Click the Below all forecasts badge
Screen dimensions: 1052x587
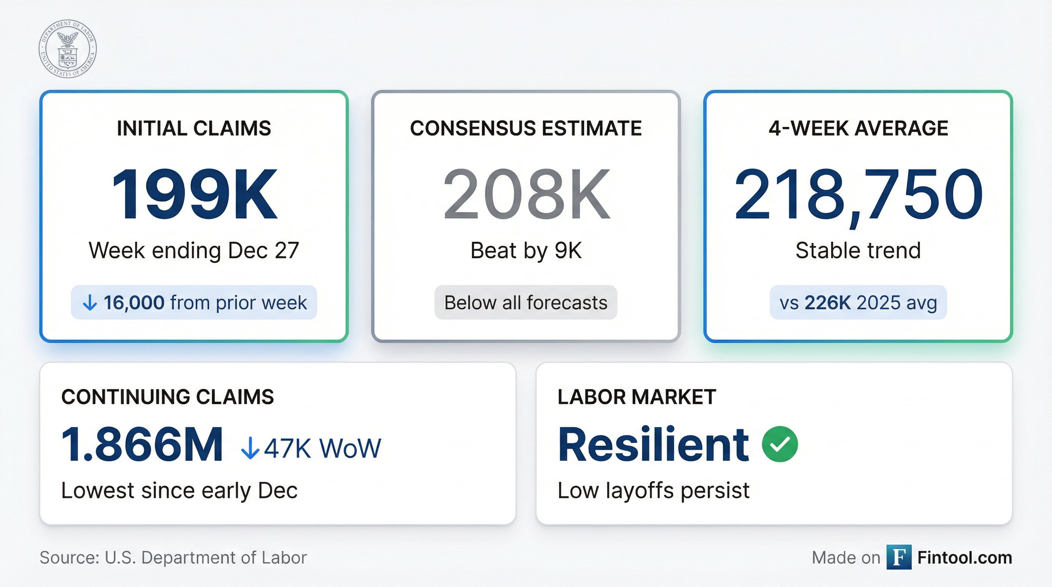(526, 302)
